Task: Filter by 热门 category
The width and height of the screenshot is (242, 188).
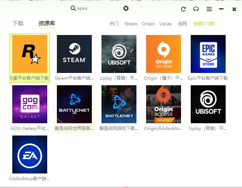Action: (x=114, y=24)
